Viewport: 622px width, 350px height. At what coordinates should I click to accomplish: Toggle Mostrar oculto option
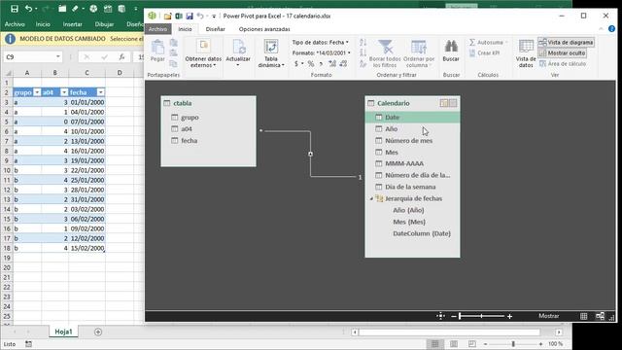click(562, 52)
